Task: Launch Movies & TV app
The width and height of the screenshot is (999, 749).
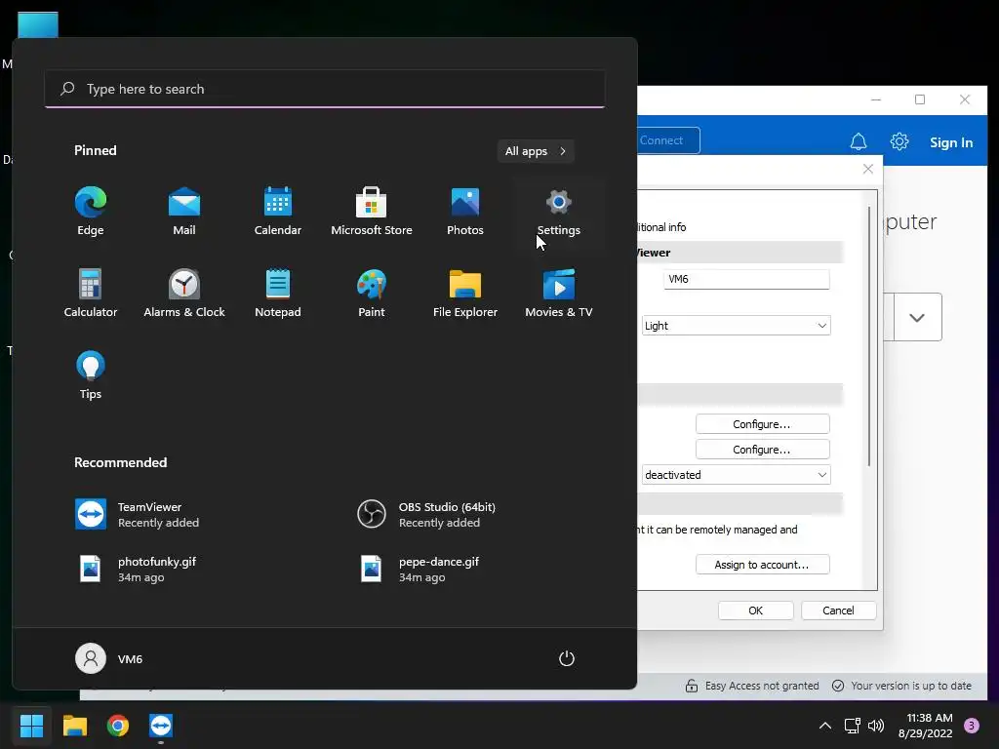Action: [559, 294]
